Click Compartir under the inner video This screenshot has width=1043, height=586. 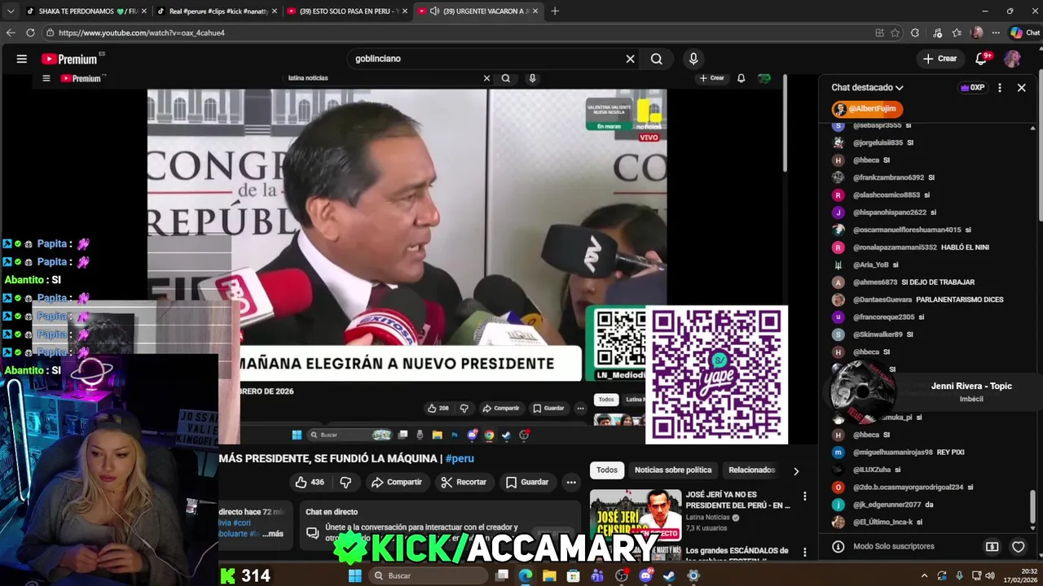point(500,408)
